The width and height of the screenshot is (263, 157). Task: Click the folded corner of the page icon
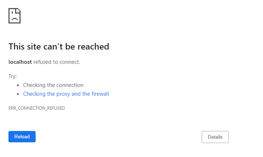point(18,11)
